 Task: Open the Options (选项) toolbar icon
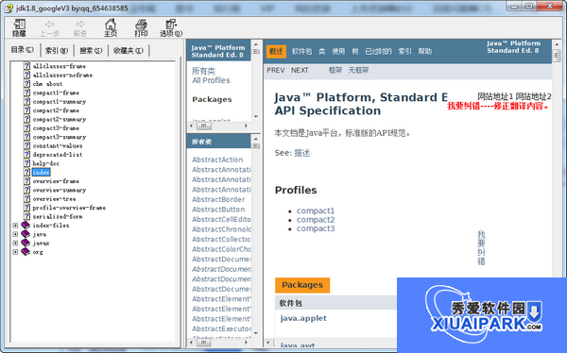coord(171,27)
